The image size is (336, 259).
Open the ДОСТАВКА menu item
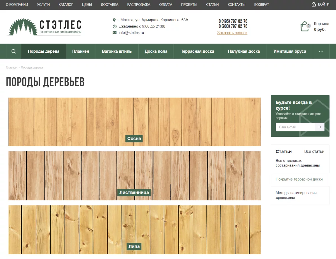pos(109,4)
